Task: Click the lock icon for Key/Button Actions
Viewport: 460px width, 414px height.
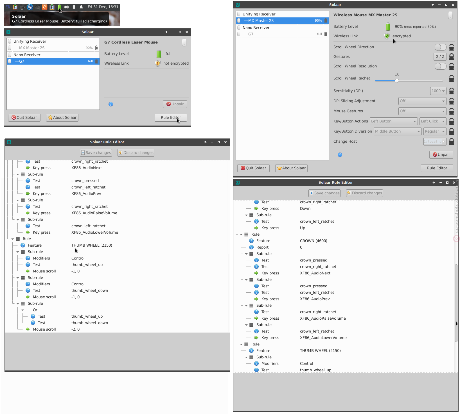Action: click(452, 121)
